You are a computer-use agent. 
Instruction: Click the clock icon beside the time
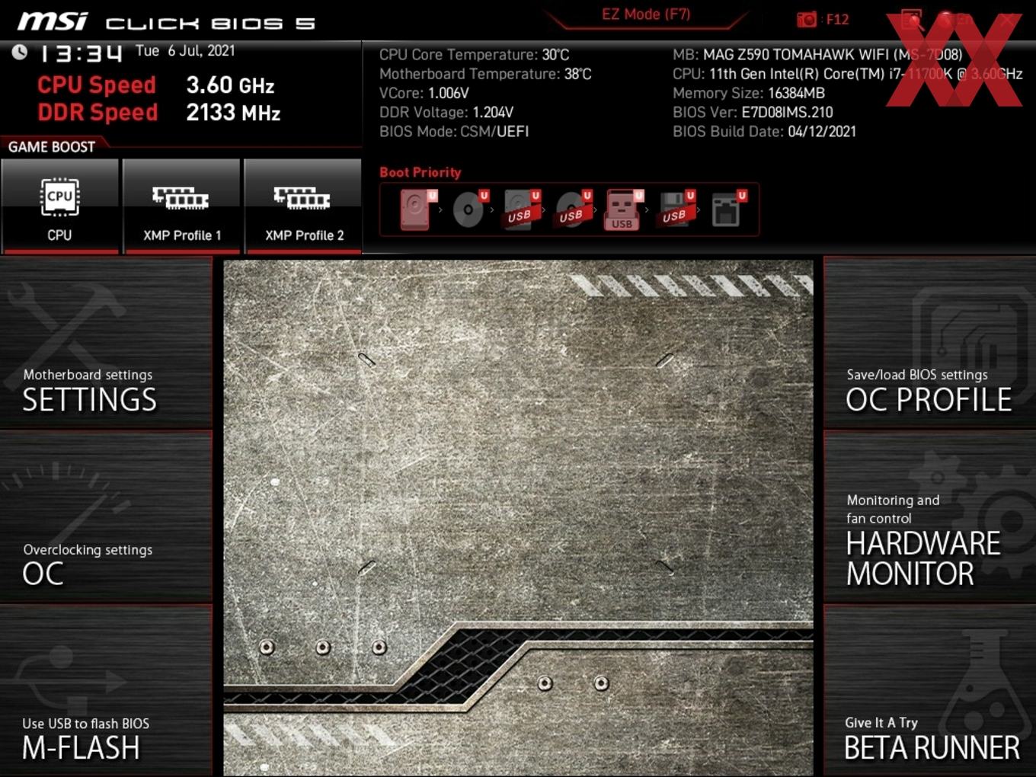19,52
